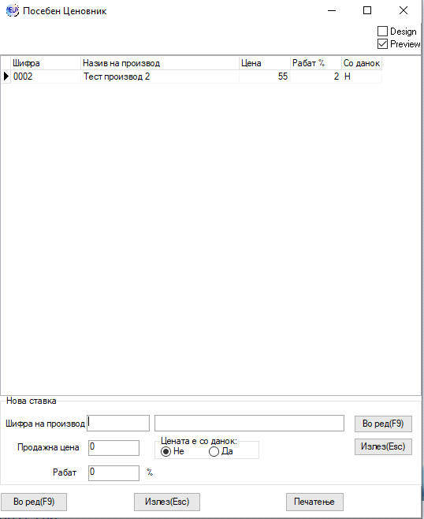
Task: Select the 'Да' tax radio option
Action: (x=214, y=451)
